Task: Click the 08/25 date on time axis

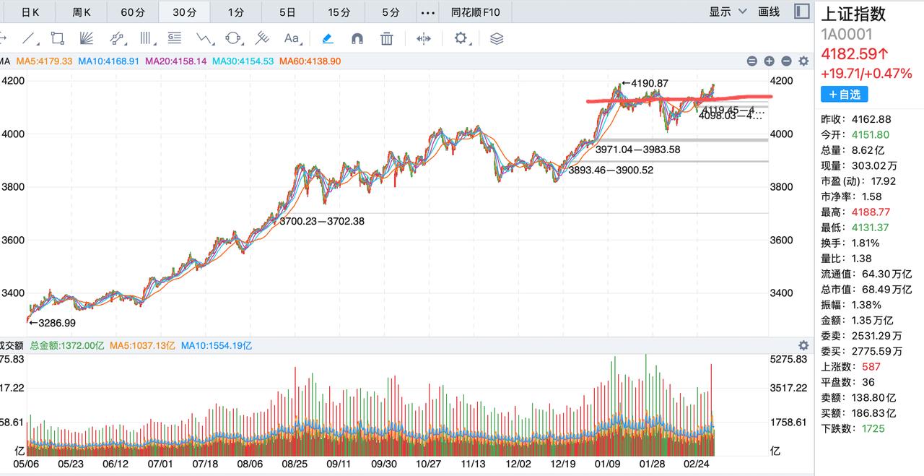Action: (293, 464)
